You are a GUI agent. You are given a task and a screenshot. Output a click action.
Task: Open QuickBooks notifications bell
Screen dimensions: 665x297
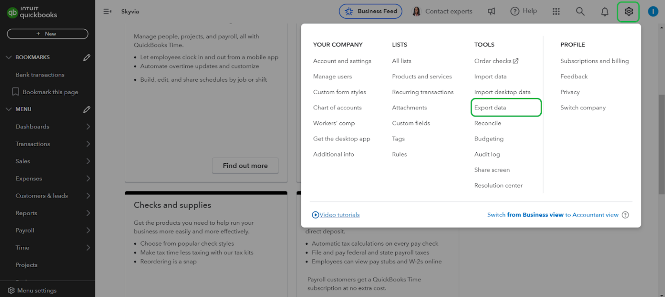[604, 11]
